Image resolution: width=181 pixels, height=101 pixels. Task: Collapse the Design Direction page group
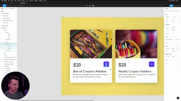click(2, 14)
